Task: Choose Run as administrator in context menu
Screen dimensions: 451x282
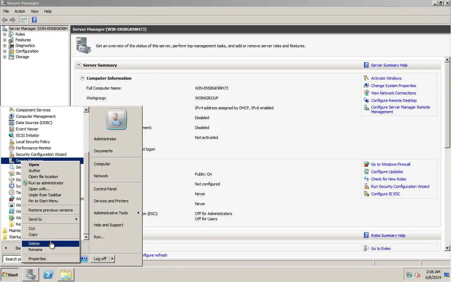Action: pos(50,183)
